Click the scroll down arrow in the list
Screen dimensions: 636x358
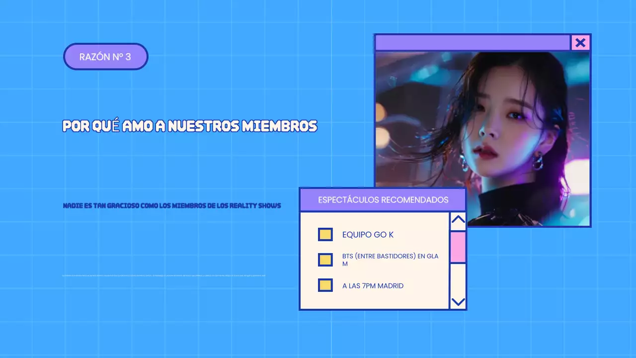(x=458, y=302)
